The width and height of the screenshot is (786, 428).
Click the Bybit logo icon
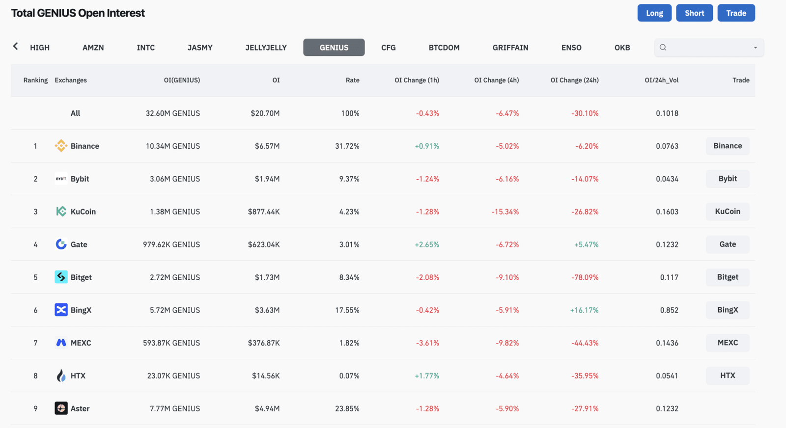tap(61, 179)
